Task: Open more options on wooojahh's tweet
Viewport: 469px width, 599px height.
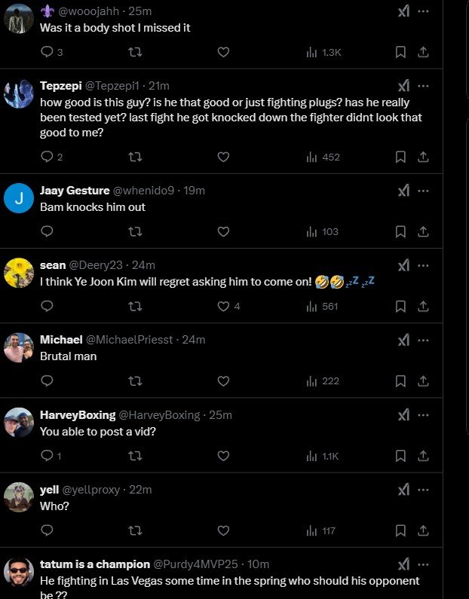Action: [x=423, y=11]
